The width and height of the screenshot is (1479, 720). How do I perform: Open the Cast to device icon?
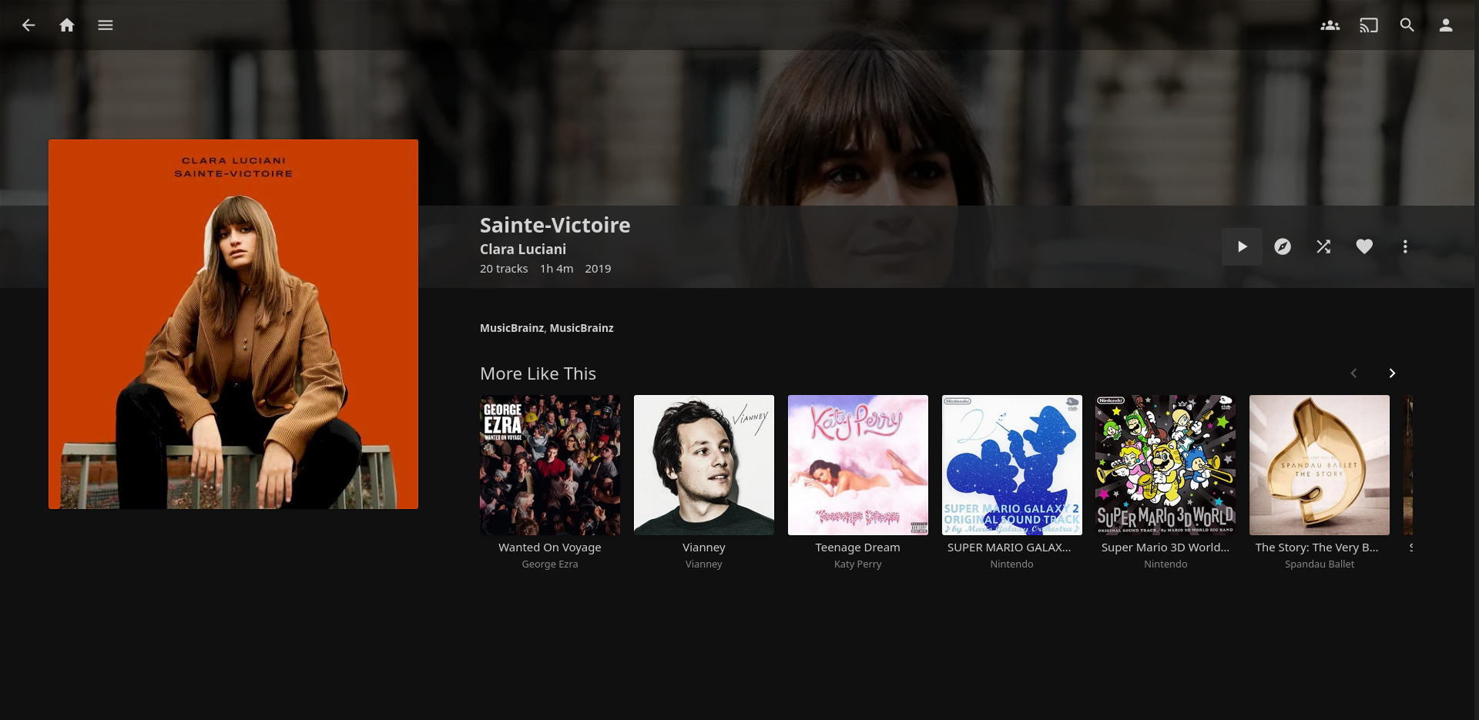[x=1369, y=25]
